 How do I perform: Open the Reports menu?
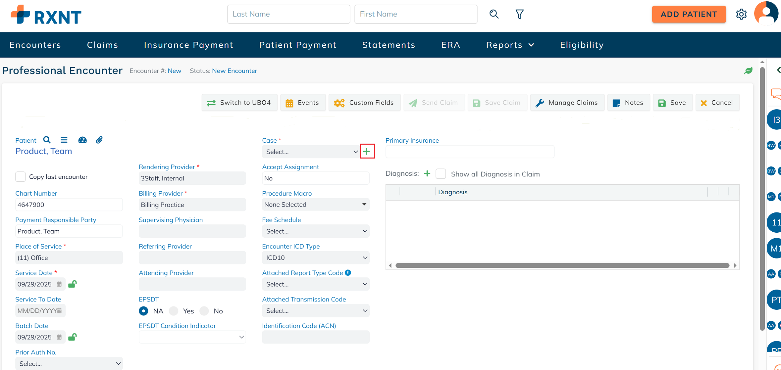510,45
